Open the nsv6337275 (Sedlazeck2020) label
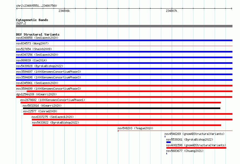The width and height of the screenshot is (240, 164). pyautogui.click(x=53, y=117)
